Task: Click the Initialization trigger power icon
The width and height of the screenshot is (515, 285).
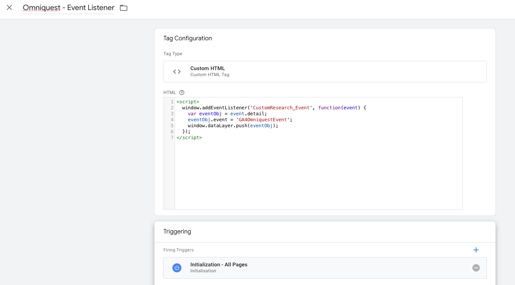Action: 177,268
